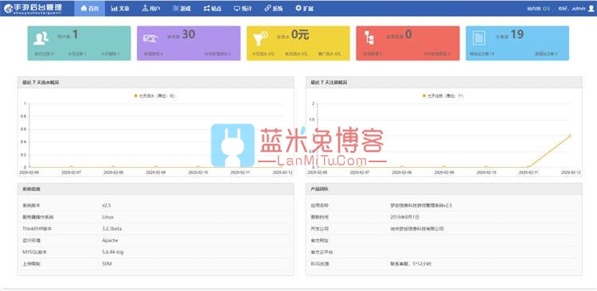Viewport: 597px width, 291px height.
Task: Click the 7-day registration panel header
Action: pos(444,82)
